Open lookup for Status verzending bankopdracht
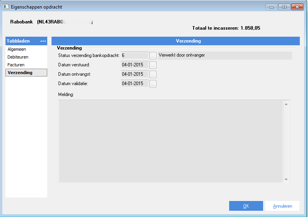 (153, 55)
